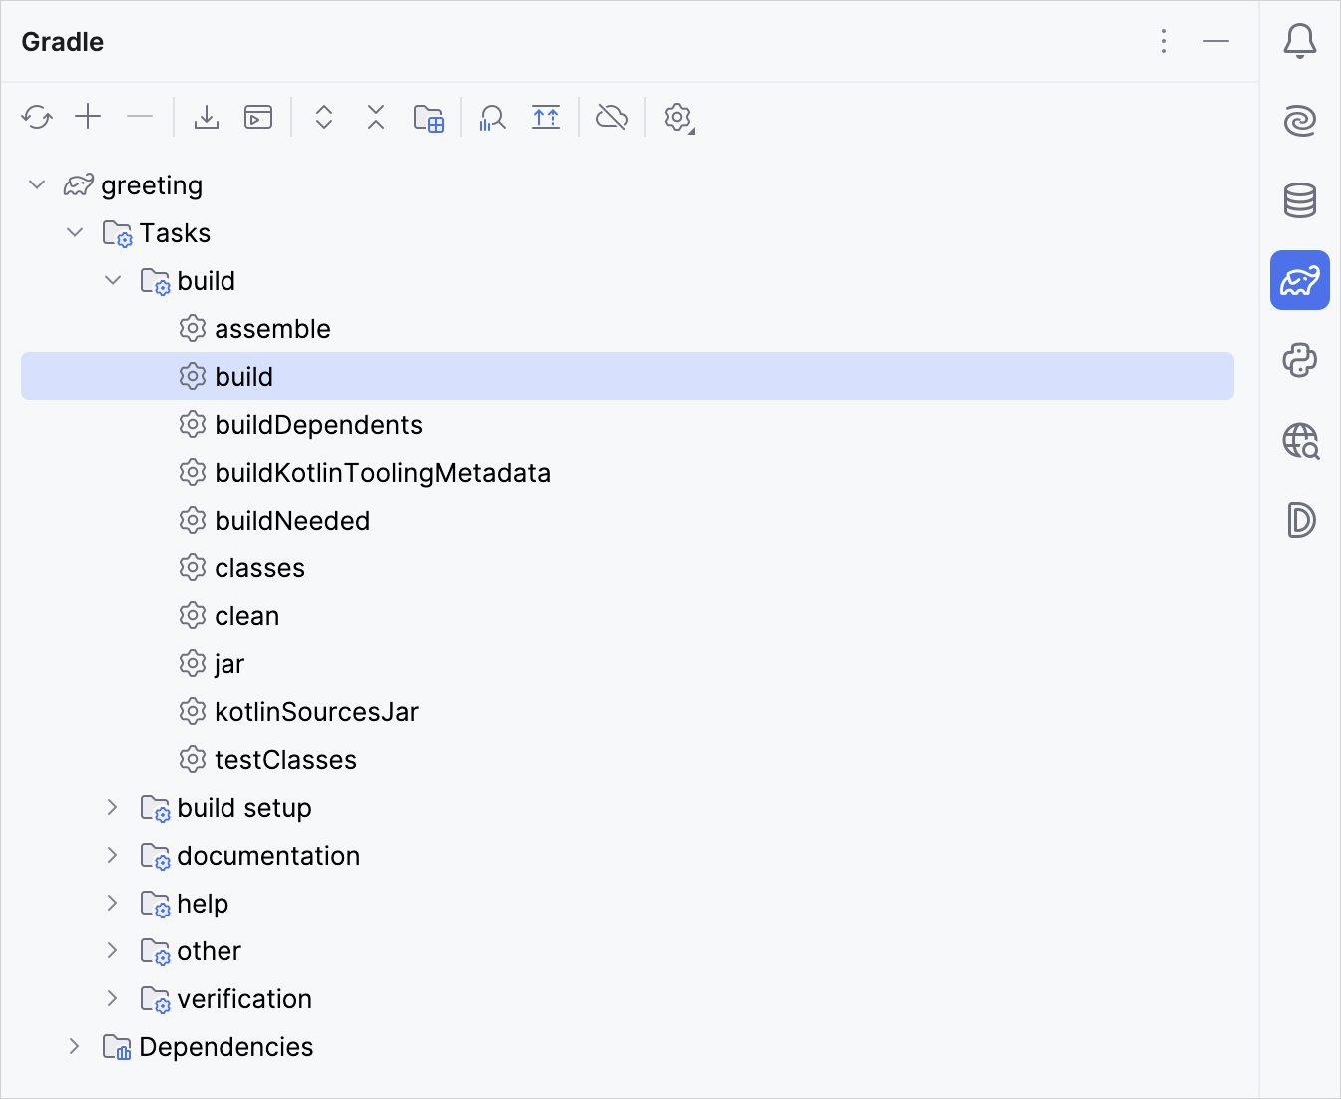Click the Collapse All arrows icon

click(376, 118)
